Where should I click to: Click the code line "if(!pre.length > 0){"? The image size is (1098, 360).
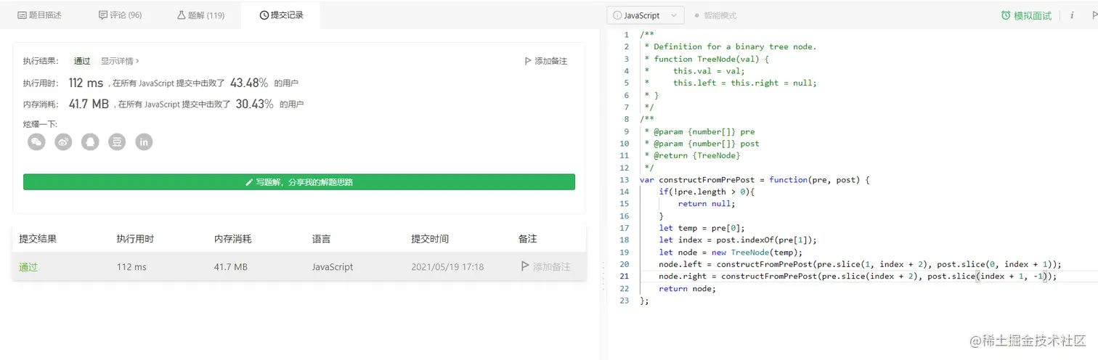pyautogui.click(x=707, y=192)
